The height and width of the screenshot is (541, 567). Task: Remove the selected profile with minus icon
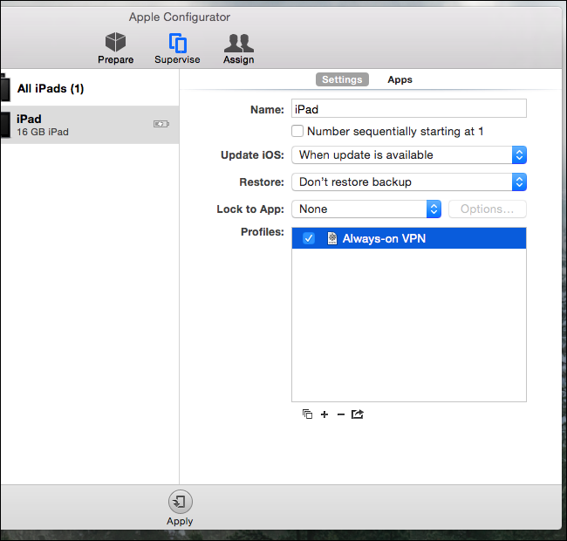point(340,414)
